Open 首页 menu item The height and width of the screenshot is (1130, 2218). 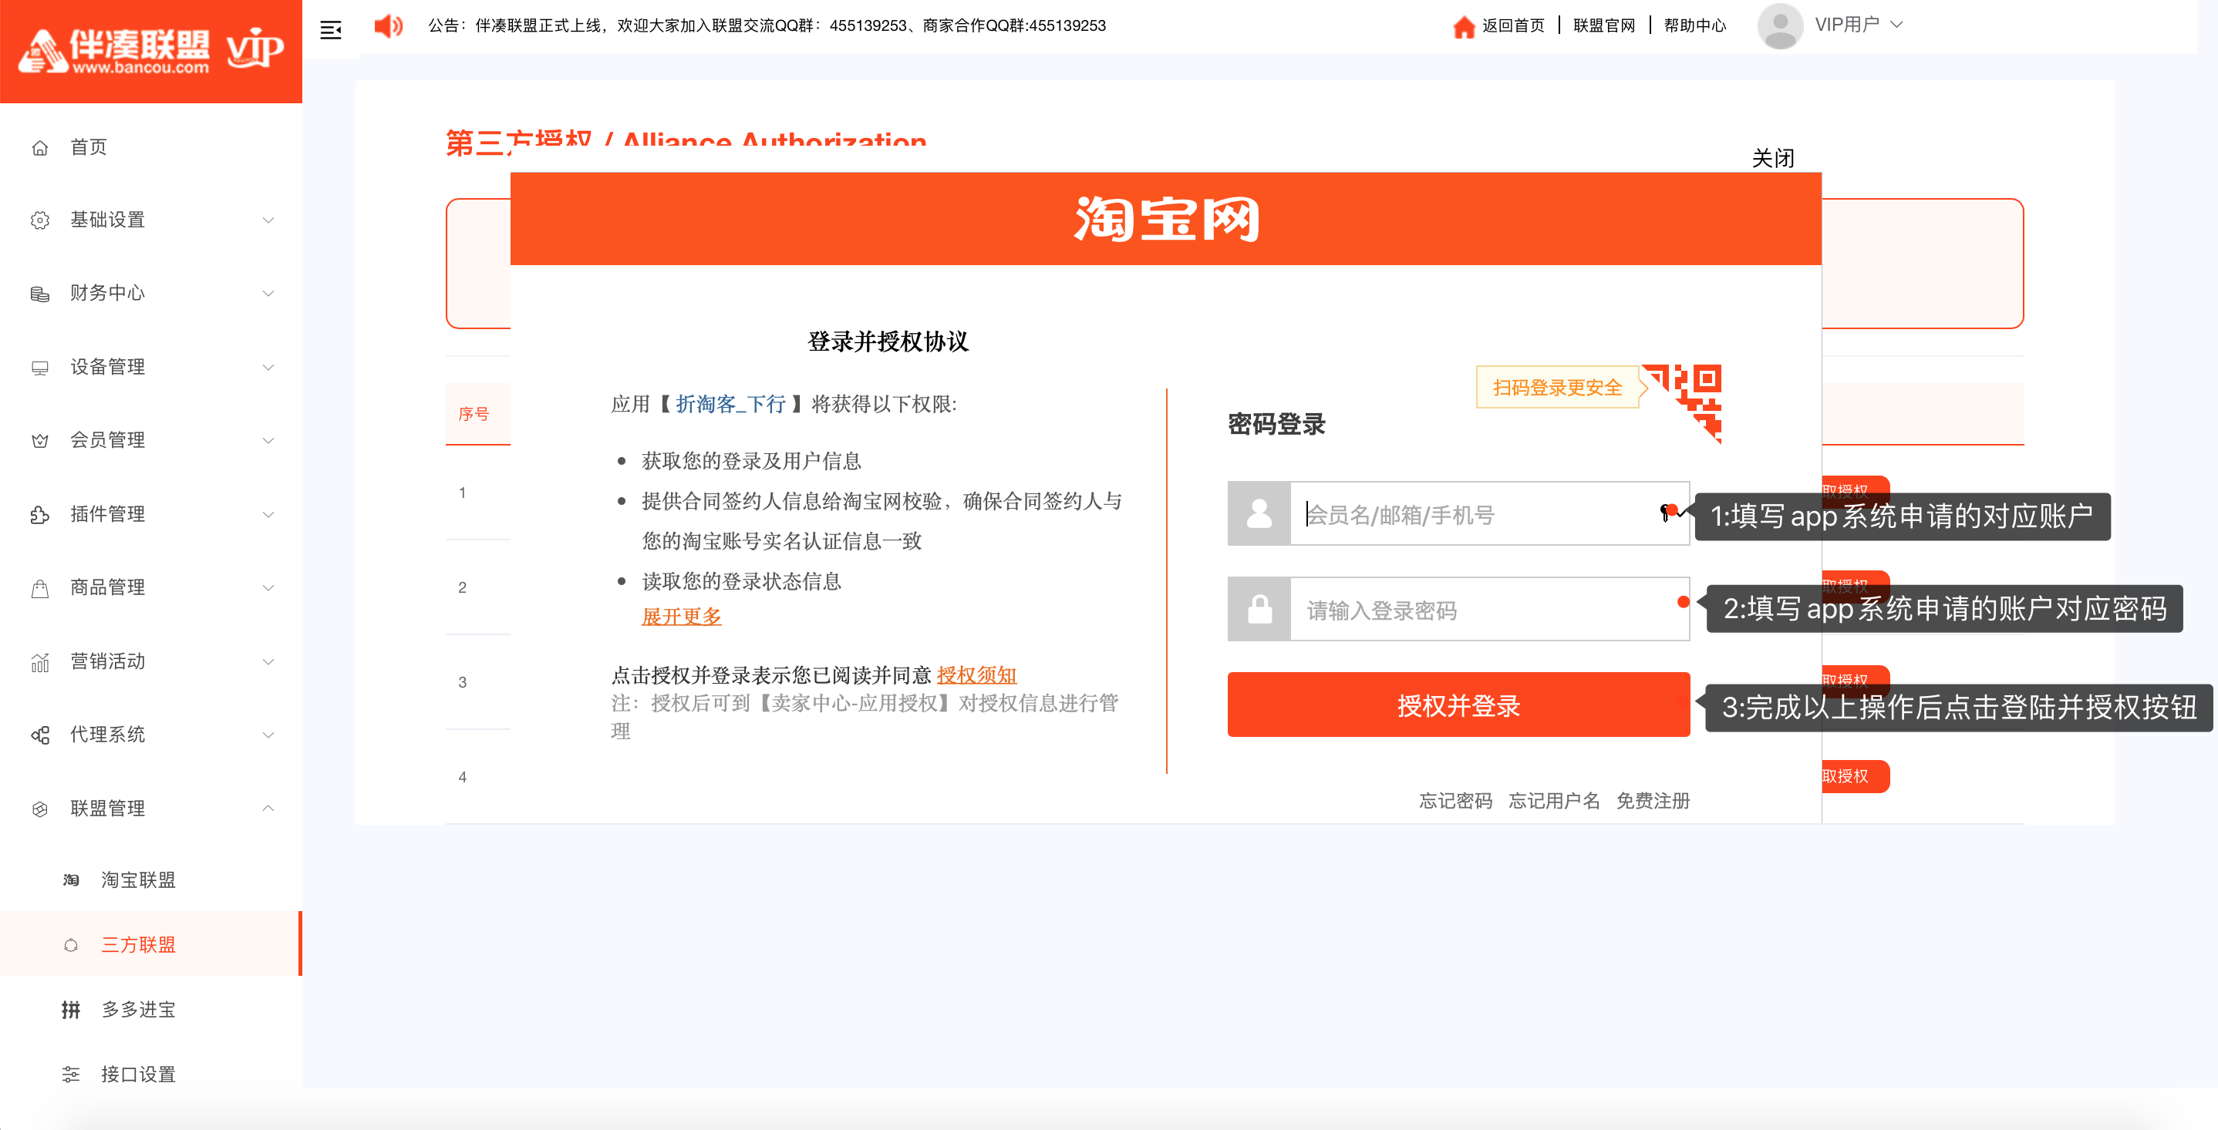click(150, 147)
